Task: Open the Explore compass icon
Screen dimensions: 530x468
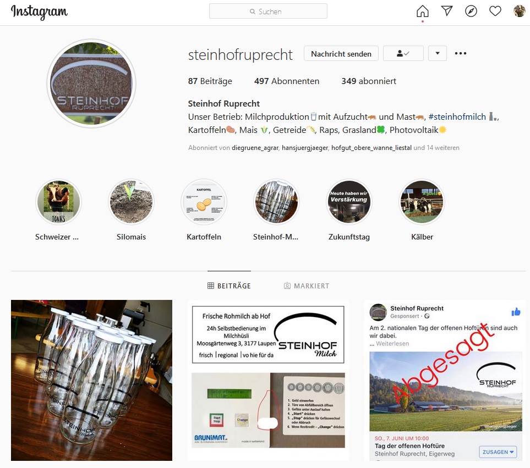Action: (471, 11)
